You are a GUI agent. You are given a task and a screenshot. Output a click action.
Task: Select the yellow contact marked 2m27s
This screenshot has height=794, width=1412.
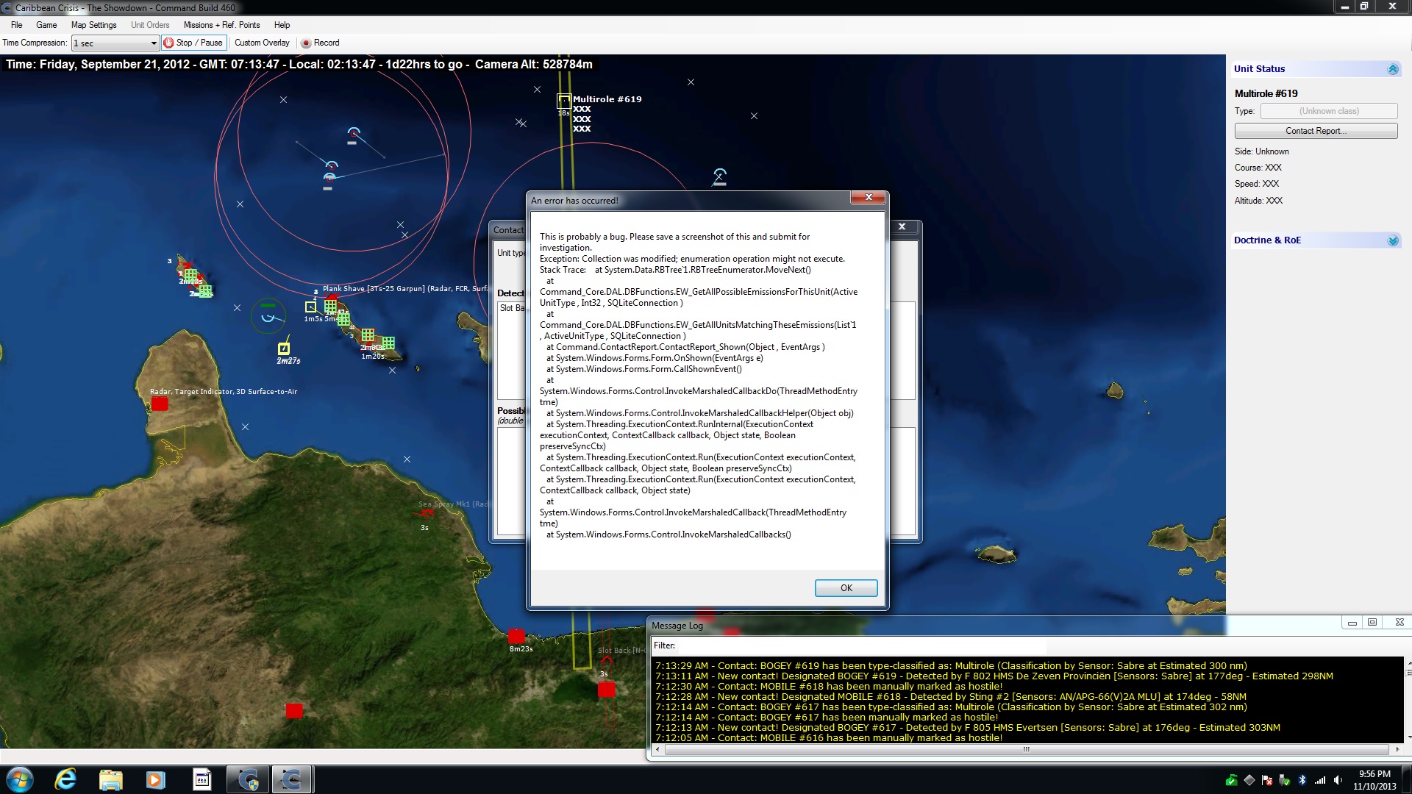pos(284,348)
